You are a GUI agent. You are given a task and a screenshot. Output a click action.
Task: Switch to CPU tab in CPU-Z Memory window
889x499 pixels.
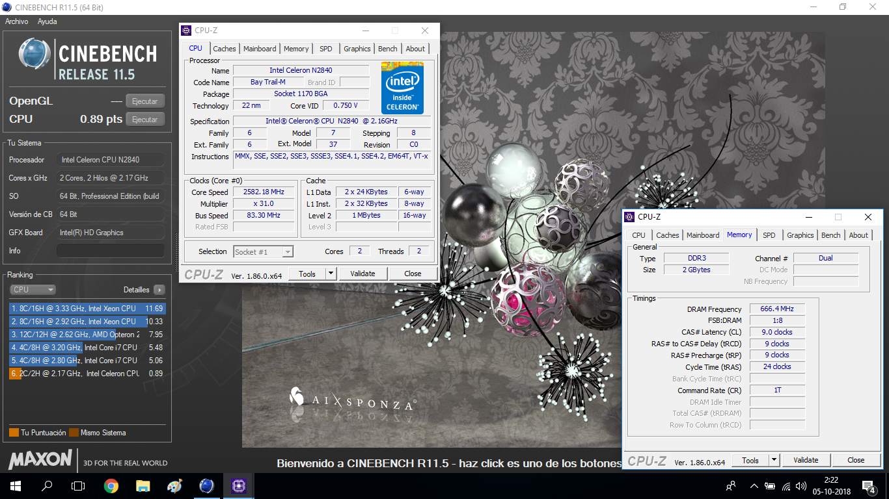tap(639, 235)
